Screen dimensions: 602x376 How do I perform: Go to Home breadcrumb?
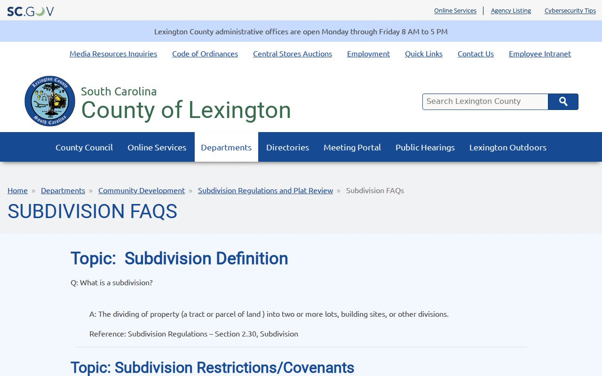(x=17, y=190)
